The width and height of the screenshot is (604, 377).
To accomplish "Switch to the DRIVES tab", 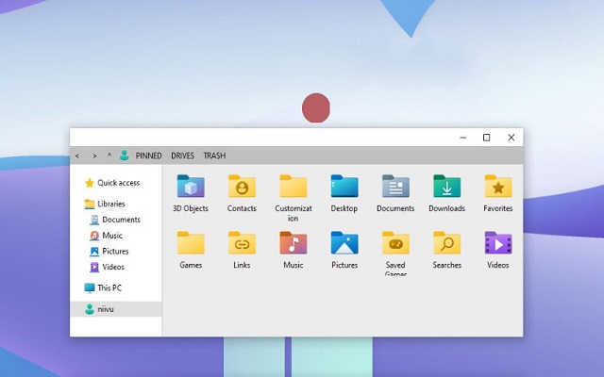I will pos(182,156).
